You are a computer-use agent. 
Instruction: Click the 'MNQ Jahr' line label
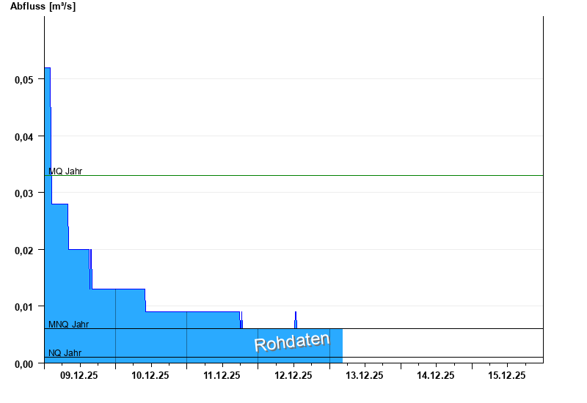pos(68,325)
